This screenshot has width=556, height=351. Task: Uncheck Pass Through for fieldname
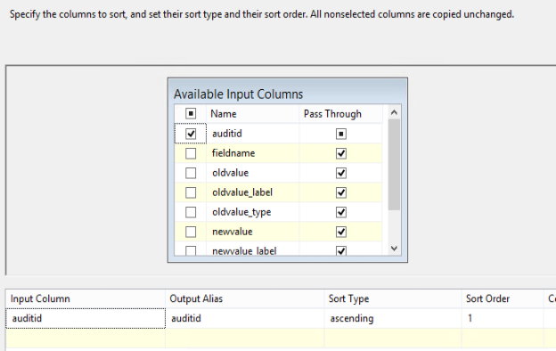pyautogui.click(x=341, y=153)
